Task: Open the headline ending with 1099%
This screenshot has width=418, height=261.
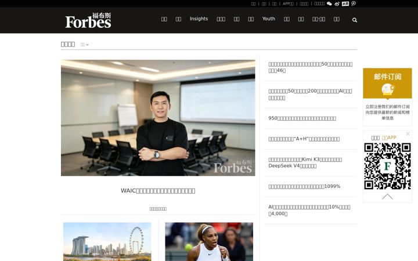Action: (x=304, y=186)
